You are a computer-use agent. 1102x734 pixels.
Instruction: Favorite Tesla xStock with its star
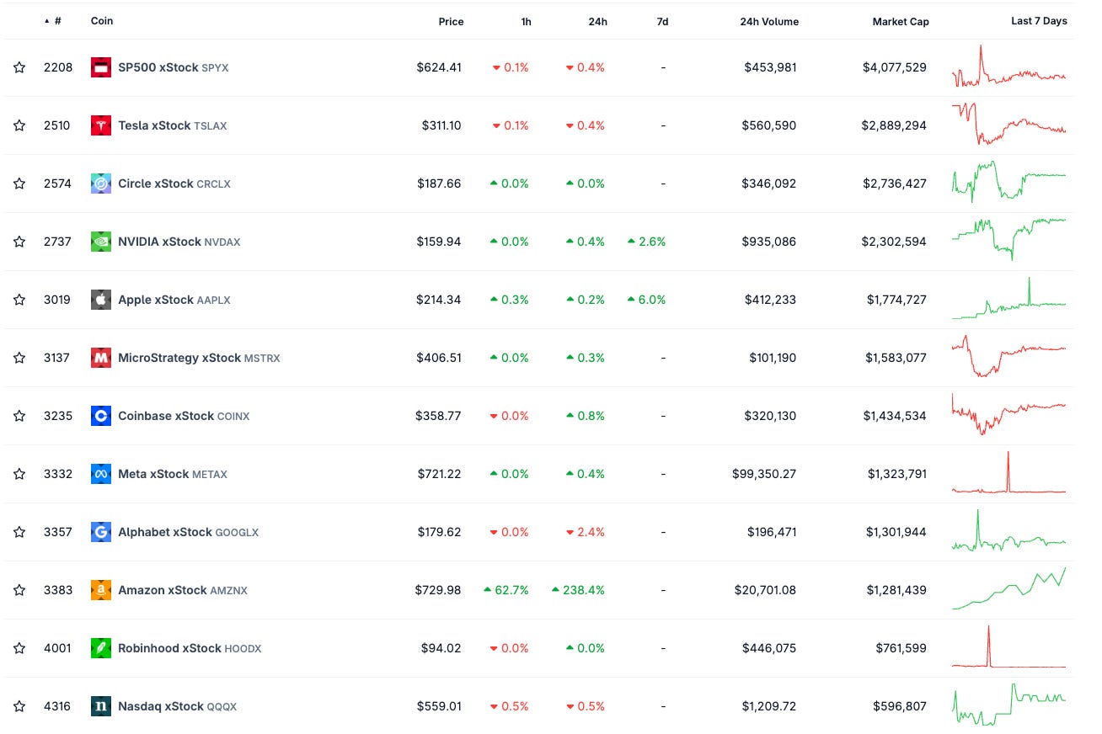click(x=19, y=125)
